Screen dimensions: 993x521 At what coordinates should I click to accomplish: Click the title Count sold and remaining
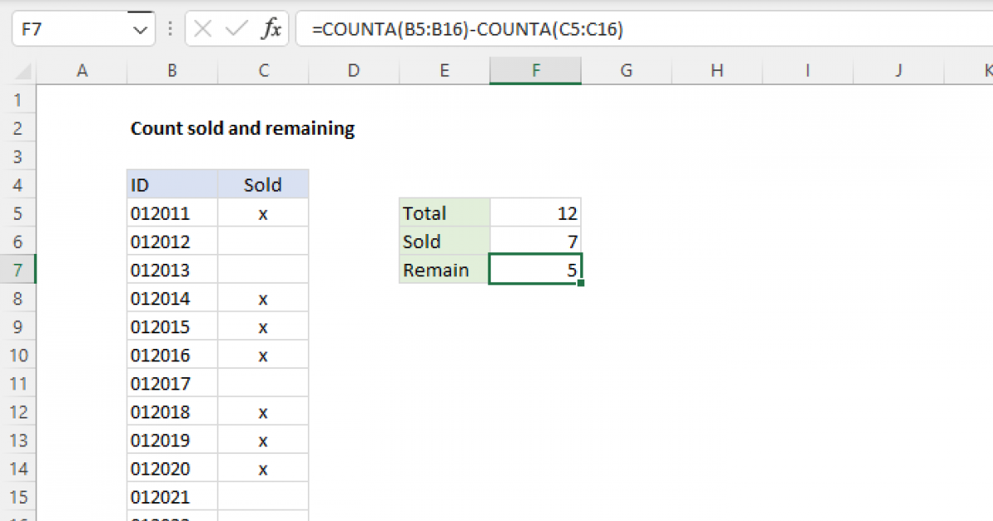(242, 128)
